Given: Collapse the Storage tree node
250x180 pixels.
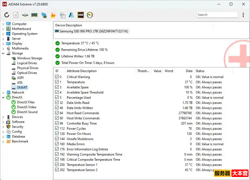Looking at the screenshot, I should point(3,53).
